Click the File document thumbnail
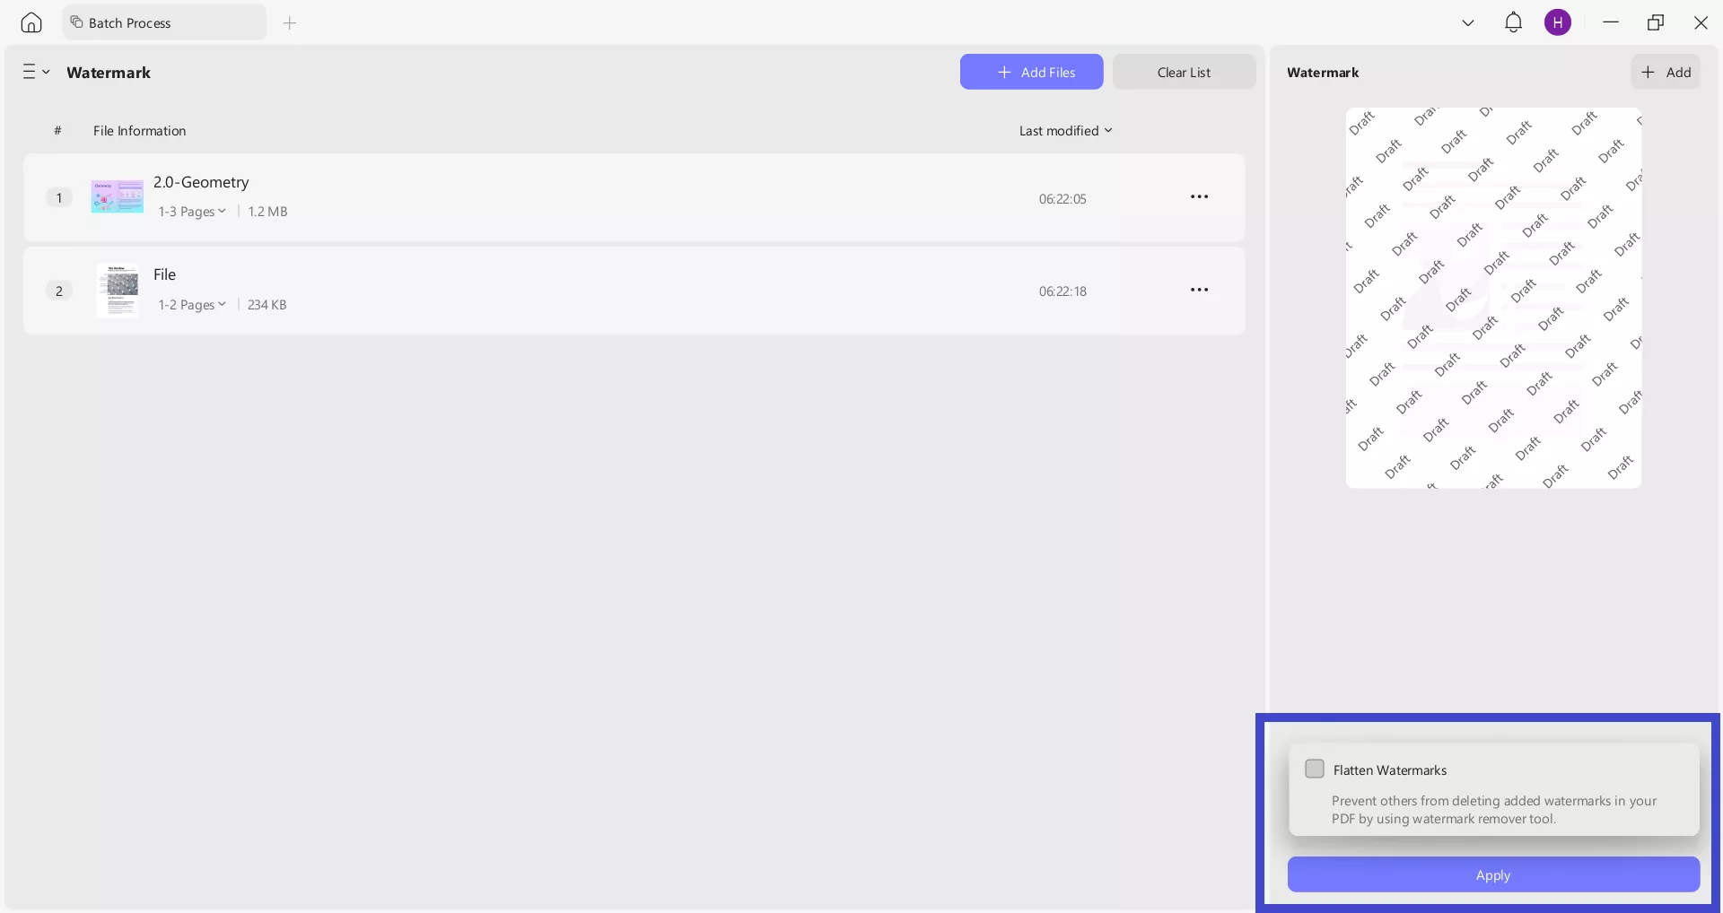Screen dimensions: 1723x913 coord(118,291)
